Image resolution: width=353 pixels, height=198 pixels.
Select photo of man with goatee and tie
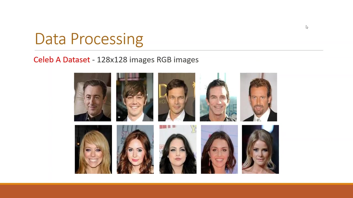(x=258, y=97)
